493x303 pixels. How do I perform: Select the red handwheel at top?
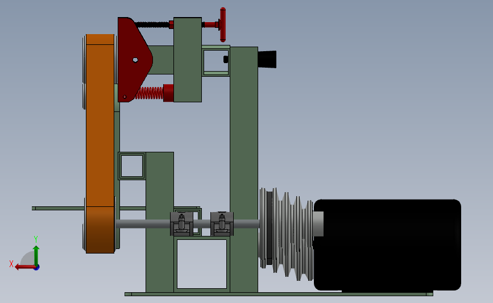tap(222, 24)
